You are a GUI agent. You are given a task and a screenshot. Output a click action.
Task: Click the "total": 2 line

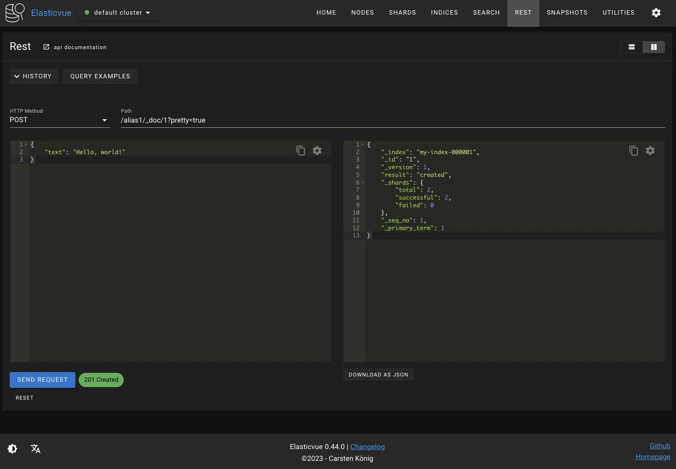coord(414,190)
